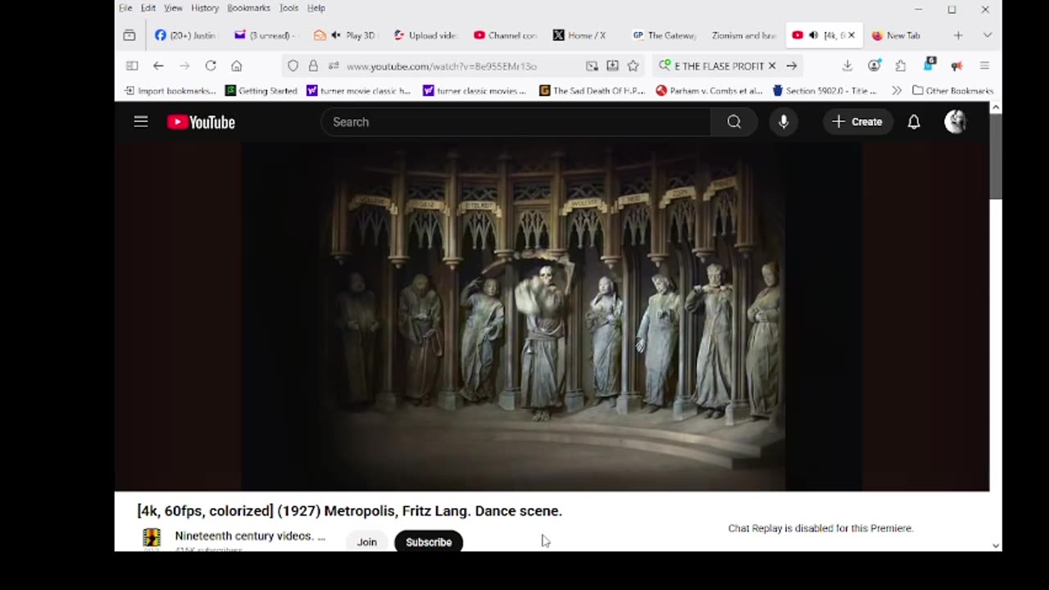Viewport: 1049px width, 590px height.
Task: Click the Join button
Action: (x=366, y=542)
